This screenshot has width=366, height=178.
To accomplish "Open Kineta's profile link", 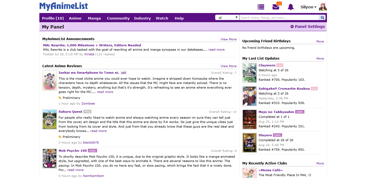I will (x=89, y=54).
